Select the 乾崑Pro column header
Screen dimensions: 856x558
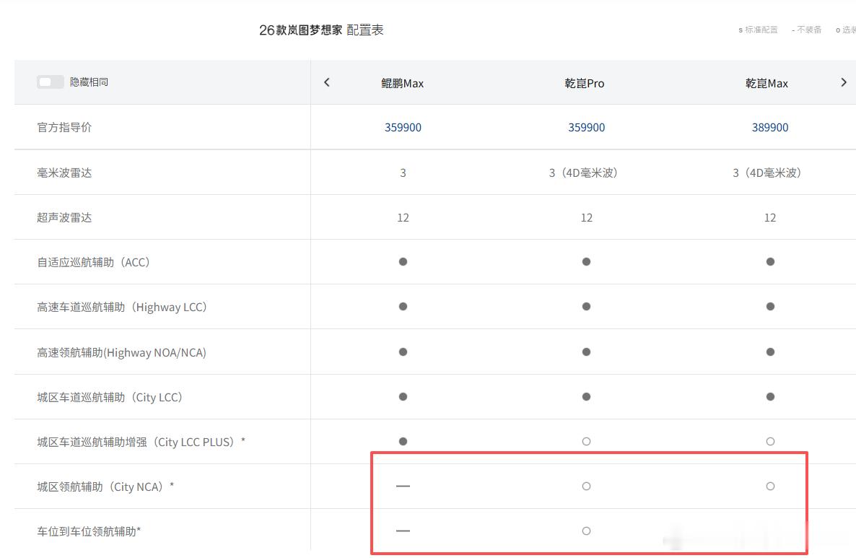(x=585, y=84)
